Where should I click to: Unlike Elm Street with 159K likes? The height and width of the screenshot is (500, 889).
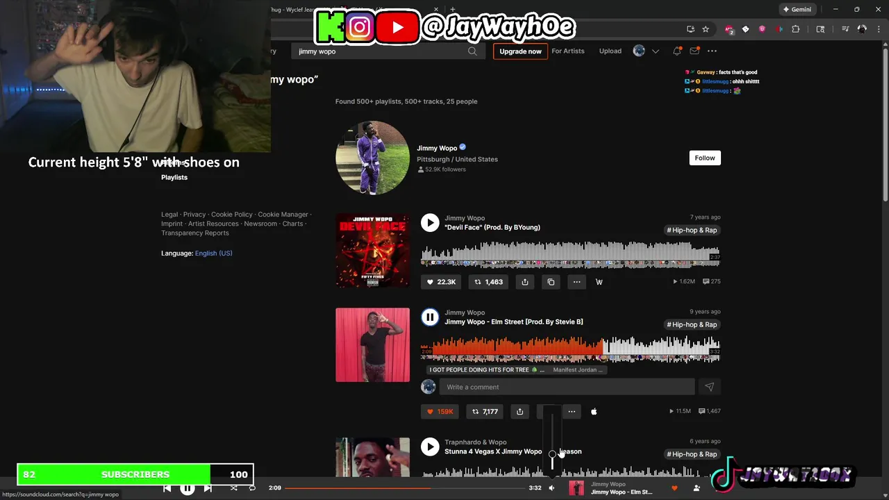[440, 411]
